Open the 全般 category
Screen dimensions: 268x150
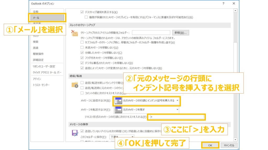36,11
